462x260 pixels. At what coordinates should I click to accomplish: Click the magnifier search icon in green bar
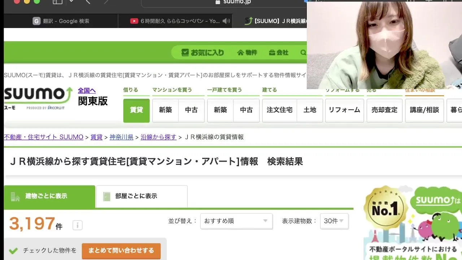coord(303,53)
